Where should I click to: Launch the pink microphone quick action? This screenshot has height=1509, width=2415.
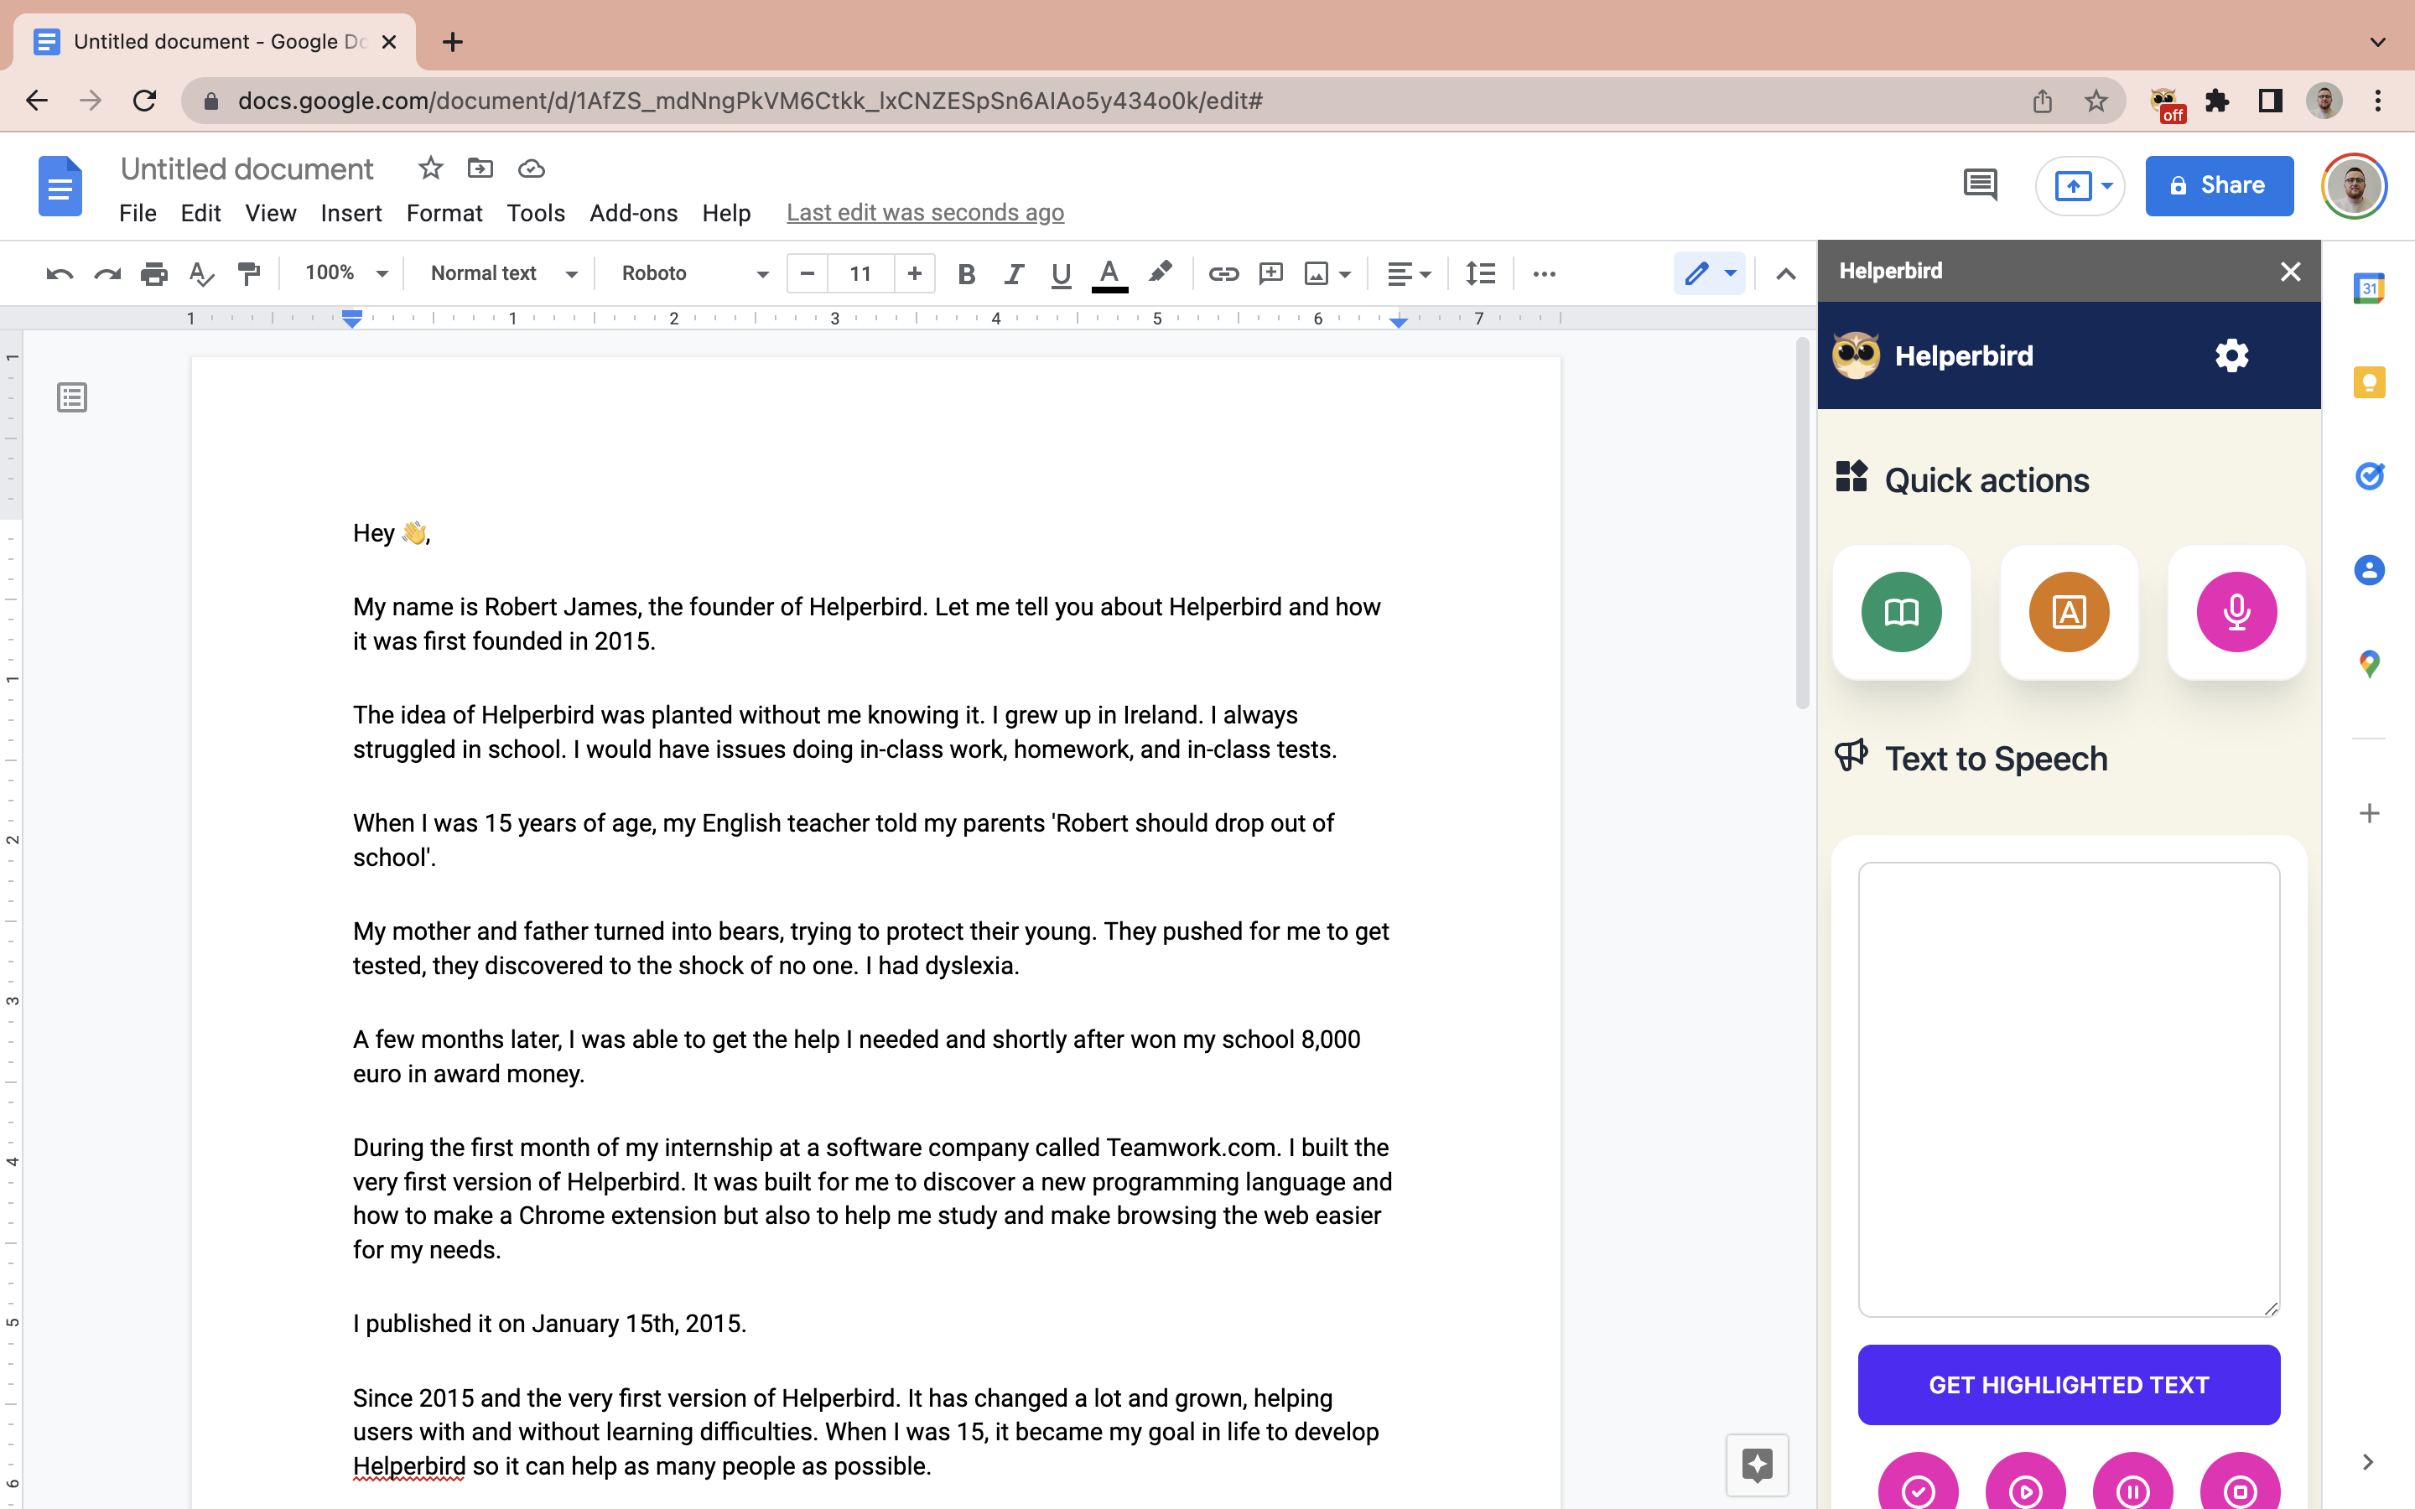(2236, 612)
